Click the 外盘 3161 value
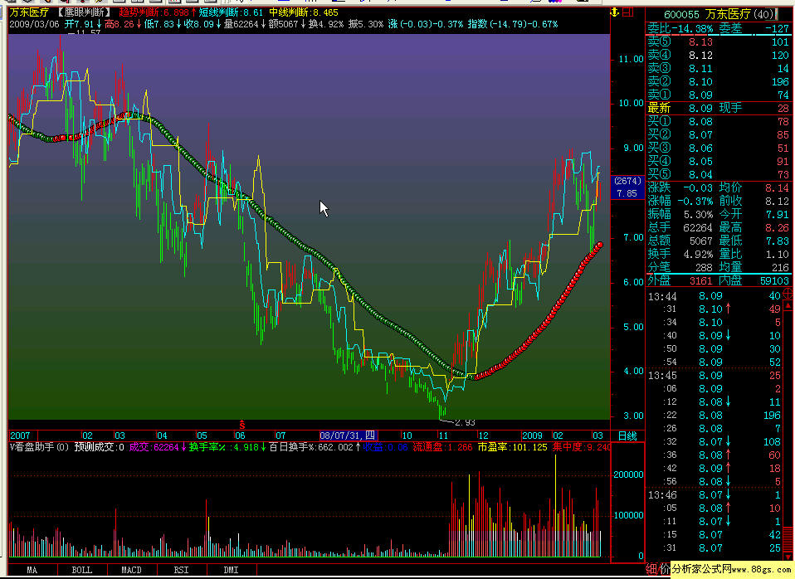 coord(680,280)
